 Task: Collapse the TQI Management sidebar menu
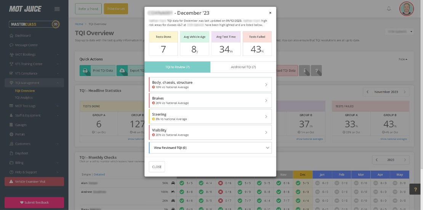click(34, 83)
